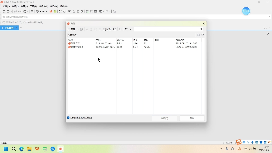Click the Paste icon in the Sessions dialog toolbar
This screenshot has width=272, height=153.
tap(96, 29)
